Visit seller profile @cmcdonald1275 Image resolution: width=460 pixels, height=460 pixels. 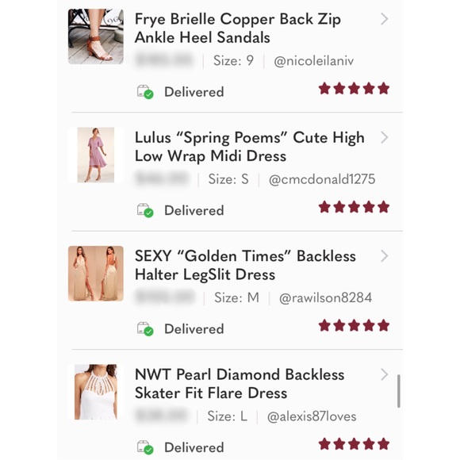[x=322, y=179]
